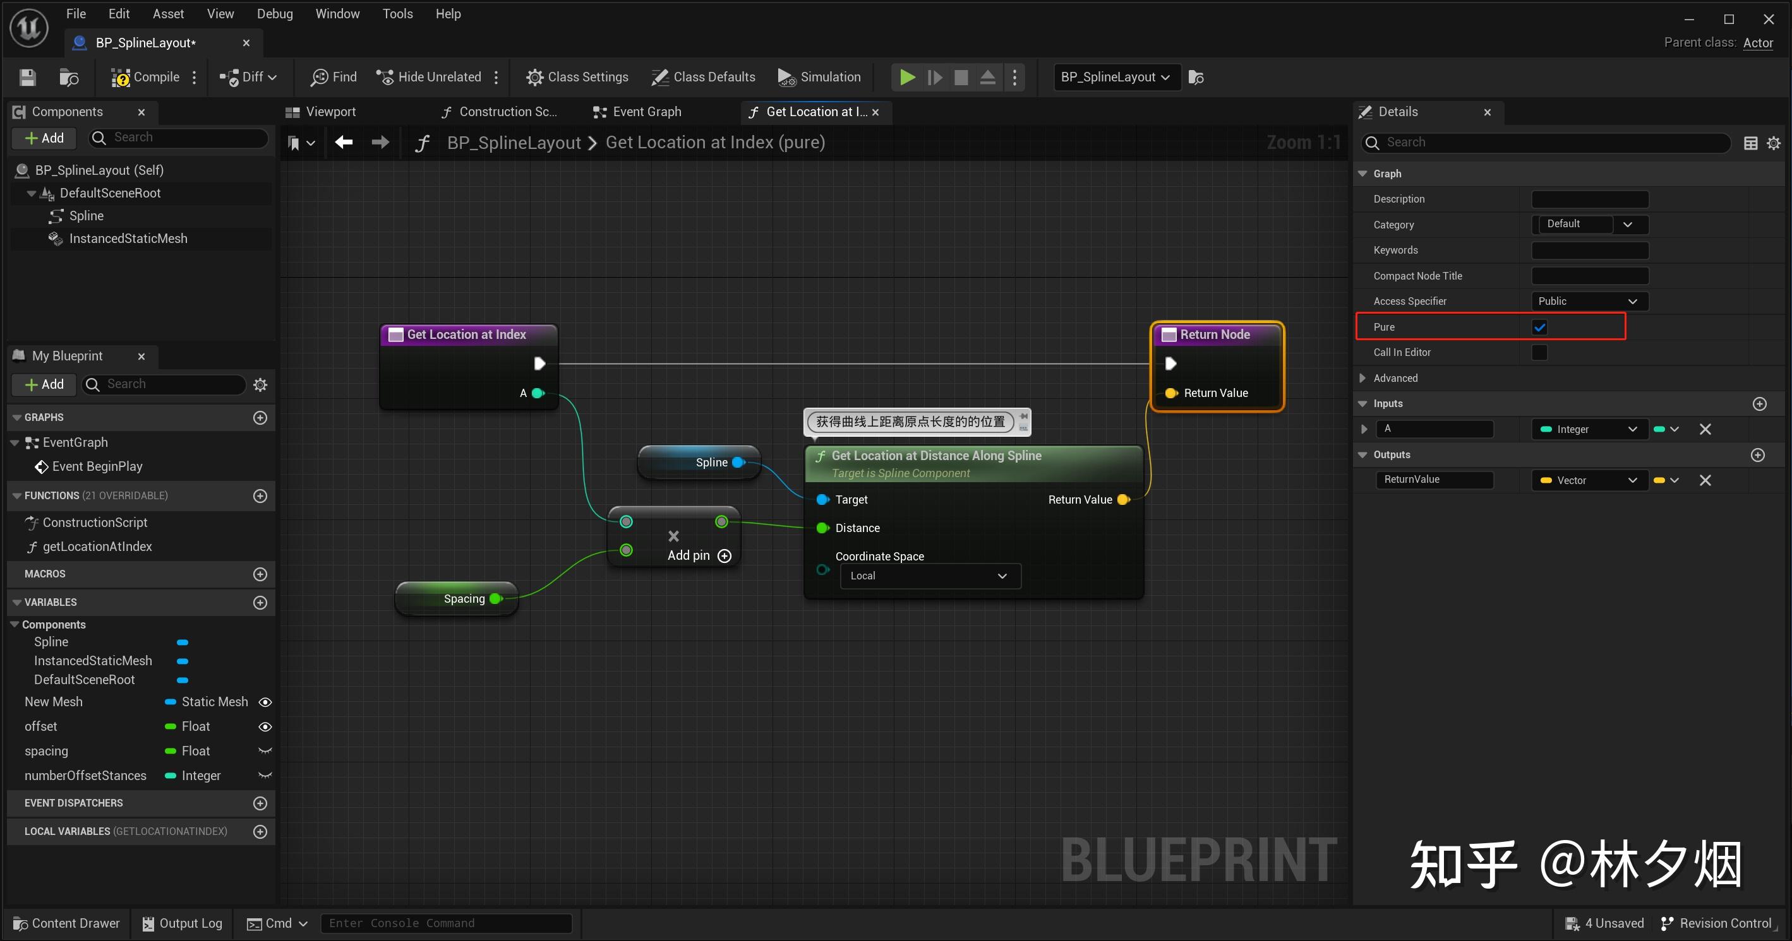
Task: Uncheck the Pure checkbox
Action: [x=1539, y=327]
